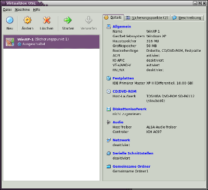Switch to the Details tab
The height and width of the screenshot is (190, 208).
[113, 18]
